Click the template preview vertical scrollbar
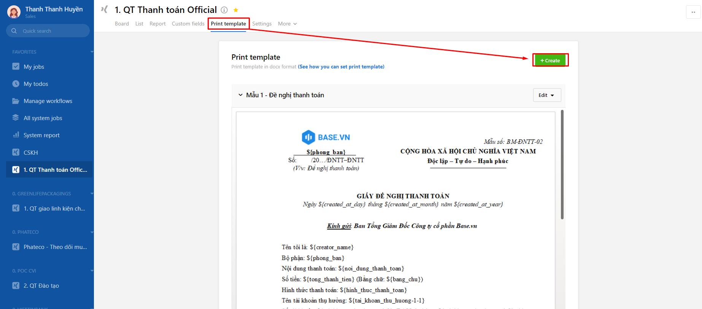This screenshot has width=702, height=309. pyautogui.click(x=562, y=165)
